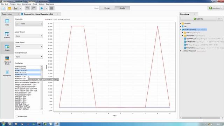
Task: Click the filter field below Plot Series
Action: (29, 113)
